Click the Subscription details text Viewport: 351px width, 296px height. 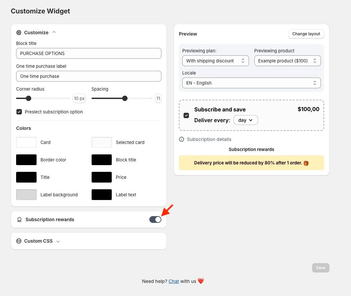click(209, 139)
